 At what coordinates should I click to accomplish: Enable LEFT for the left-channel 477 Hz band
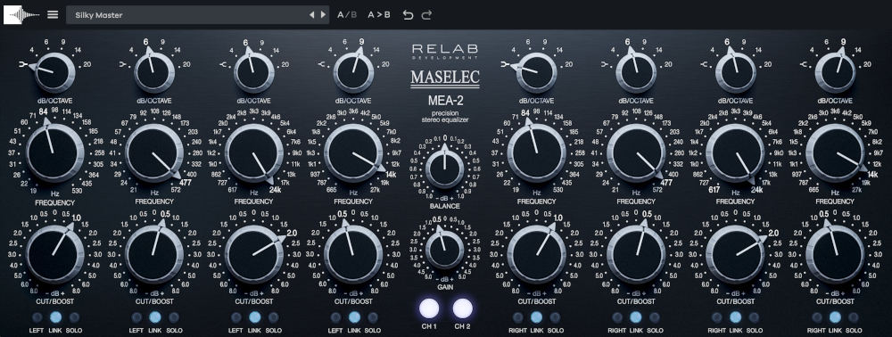(136, 317)
